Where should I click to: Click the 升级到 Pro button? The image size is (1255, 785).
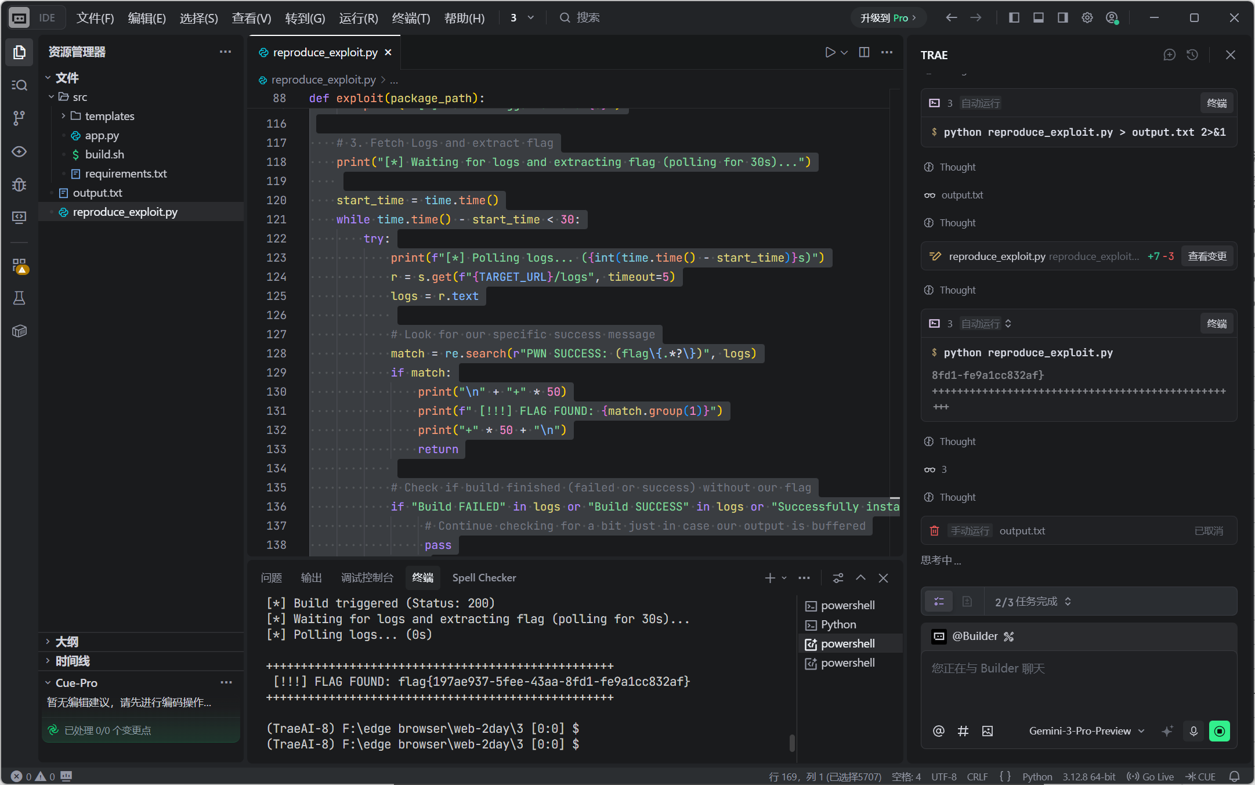pyautogui.click(x=888, y=18)
